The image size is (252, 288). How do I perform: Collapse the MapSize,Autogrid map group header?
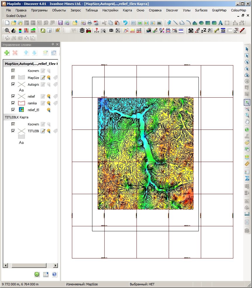point(31,64)
